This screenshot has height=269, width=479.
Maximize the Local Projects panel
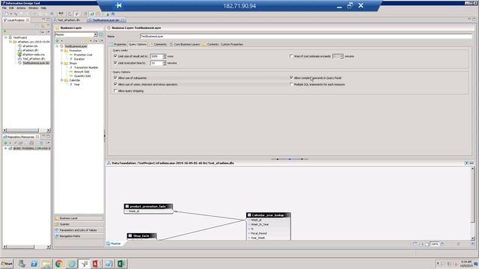pos(48,19)
